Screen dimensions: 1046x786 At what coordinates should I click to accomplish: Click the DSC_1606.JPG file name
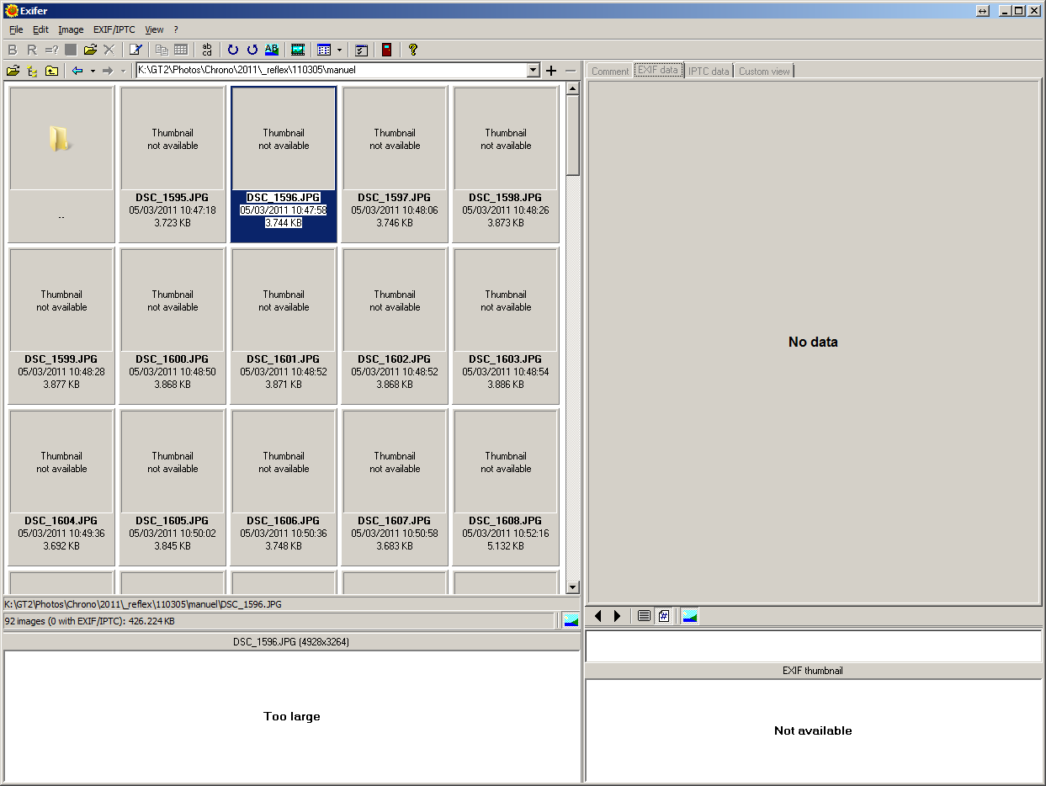pyautogui.click(x=283, y=521)
